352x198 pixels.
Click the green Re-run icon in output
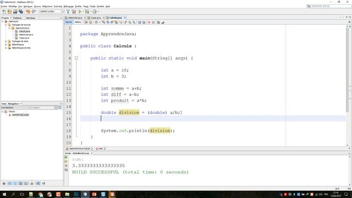(66, 157)
